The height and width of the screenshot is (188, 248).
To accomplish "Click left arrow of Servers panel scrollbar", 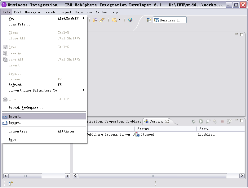I will (x=75, y=176).
